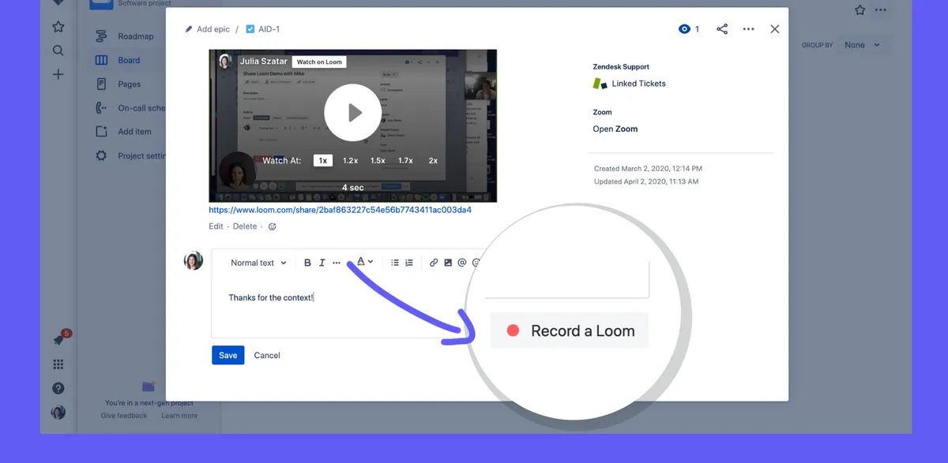This screenshot has height=463, width=948.
Task: Open the text color picker
Action: coord(364,262)
